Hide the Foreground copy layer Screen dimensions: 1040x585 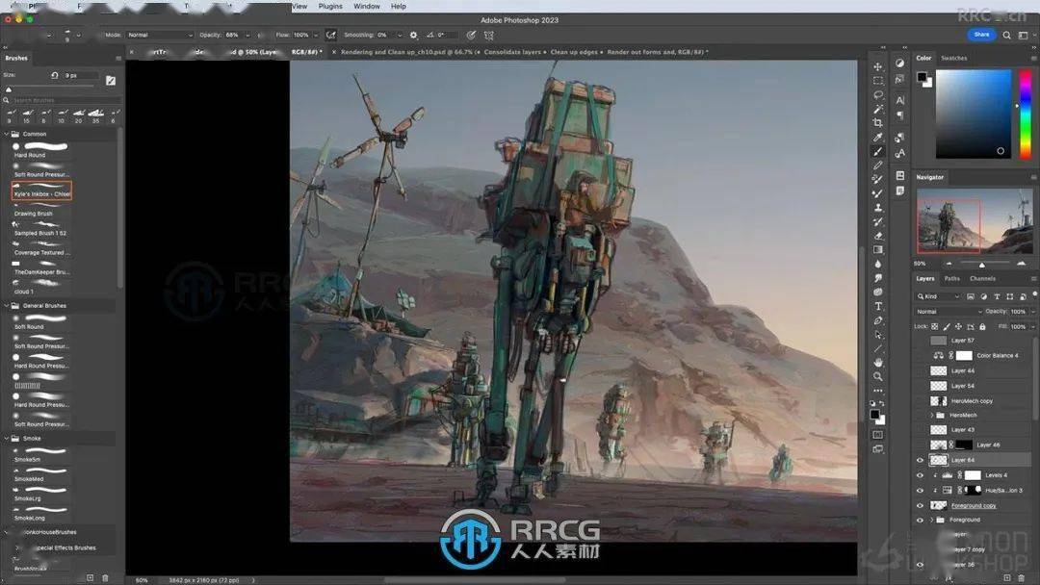pos(920,505)
